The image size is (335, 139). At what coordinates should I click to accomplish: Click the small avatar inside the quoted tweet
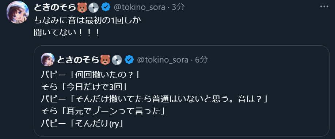point(47,60)
